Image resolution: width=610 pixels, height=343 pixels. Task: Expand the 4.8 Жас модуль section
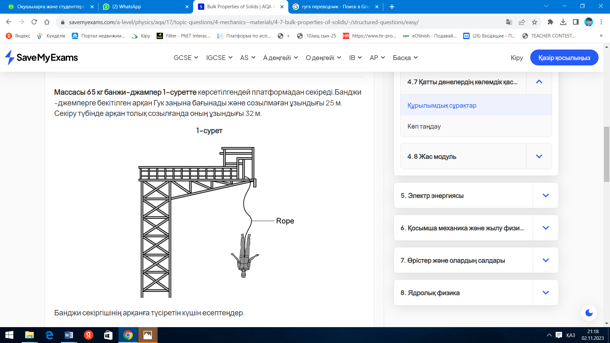point(539,156)
